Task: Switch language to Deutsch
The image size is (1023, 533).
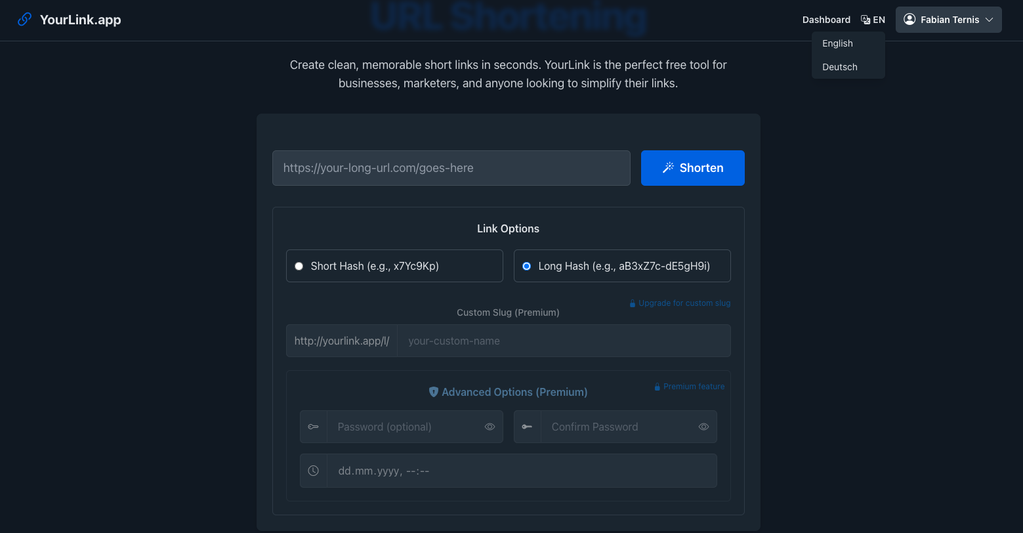Action: tap(840, 67)
